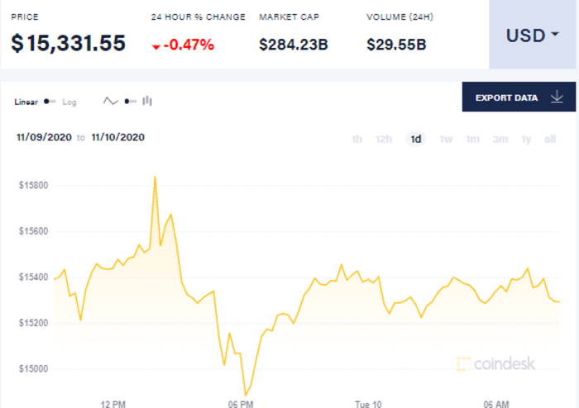This screenshot has width=579, height=408.
Task: Select the Log scale label
Action: [x=69, y=102]
